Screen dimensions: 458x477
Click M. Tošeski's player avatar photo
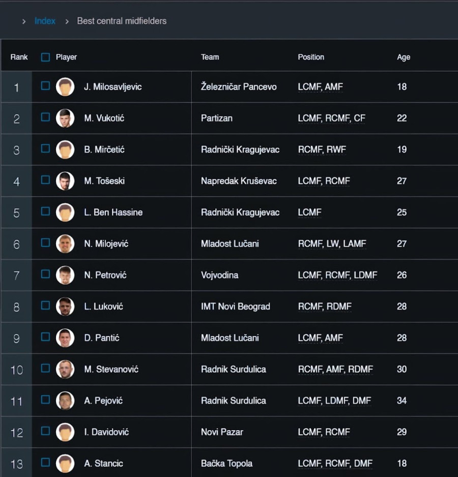coord(65,181)
